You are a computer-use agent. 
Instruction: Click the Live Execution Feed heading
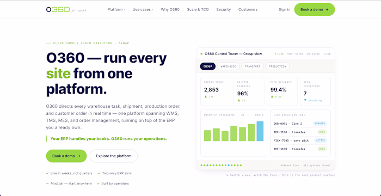290,115
